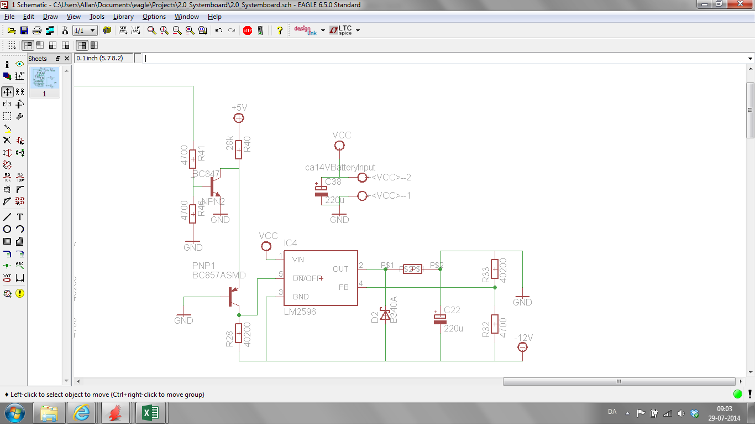Screen dimensions: 755x425
Task: Click the Open file folder icon
Action: click(x=12, y=30)
